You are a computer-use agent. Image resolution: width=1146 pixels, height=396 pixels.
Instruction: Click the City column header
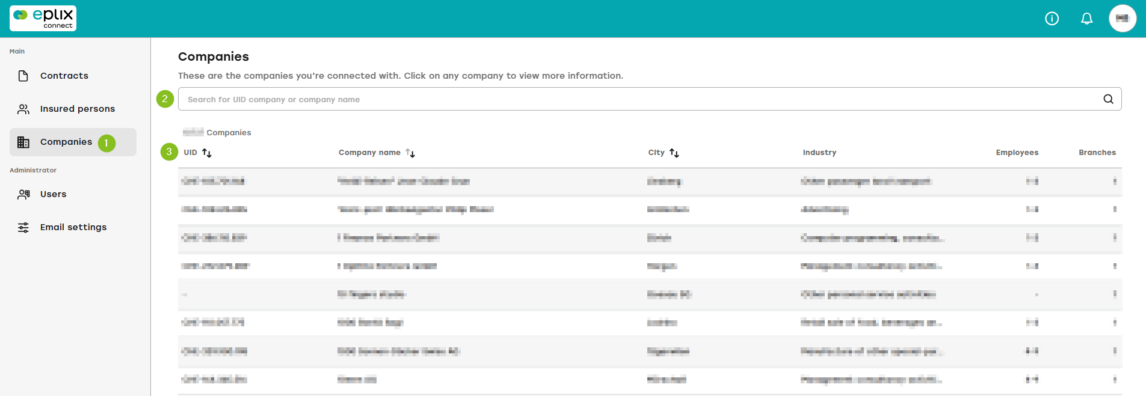(656, 153)
